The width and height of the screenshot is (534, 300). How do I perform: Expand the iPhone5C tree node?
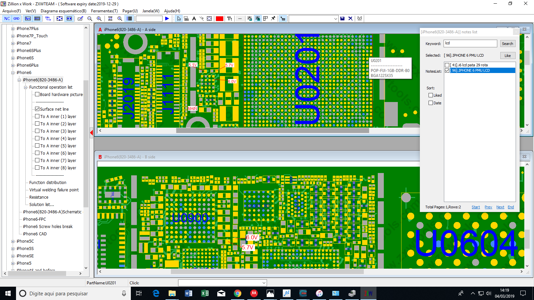[13, 241]
